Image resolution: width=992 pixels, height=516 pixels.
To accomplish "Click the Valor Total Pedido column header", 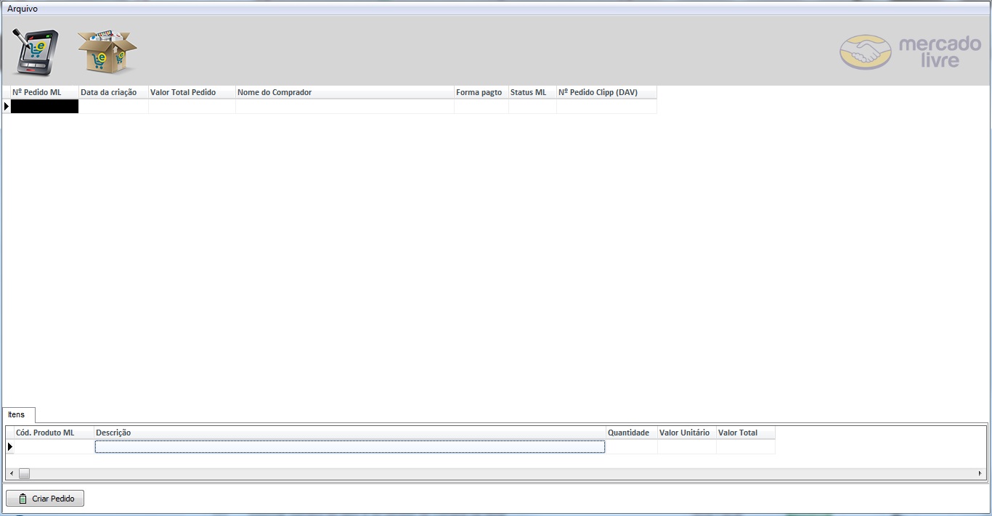I will tap(192, 92).
